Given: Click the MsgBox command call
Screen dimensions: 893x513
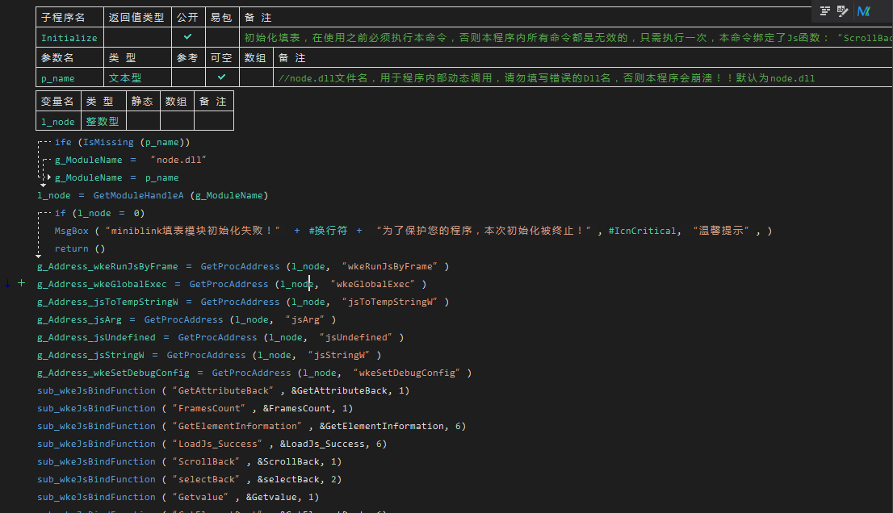Looking at the screenshot, I should tap(71, 231).
